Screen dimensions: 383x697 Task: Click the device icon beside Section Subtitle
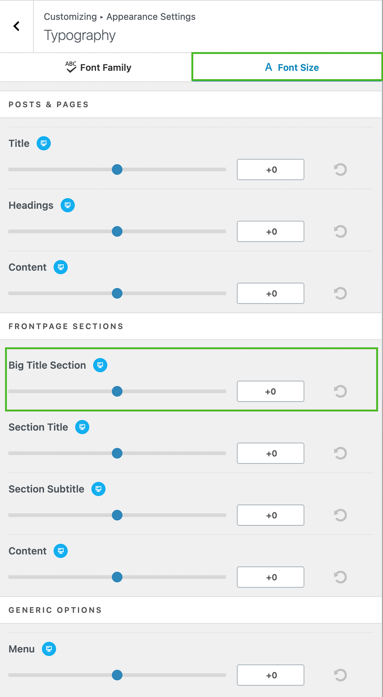(x=98, y=489)
